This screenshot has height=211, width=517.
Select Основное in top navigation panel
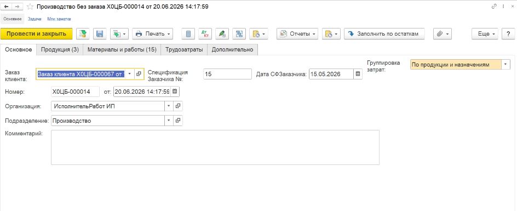tap(12, 19)
